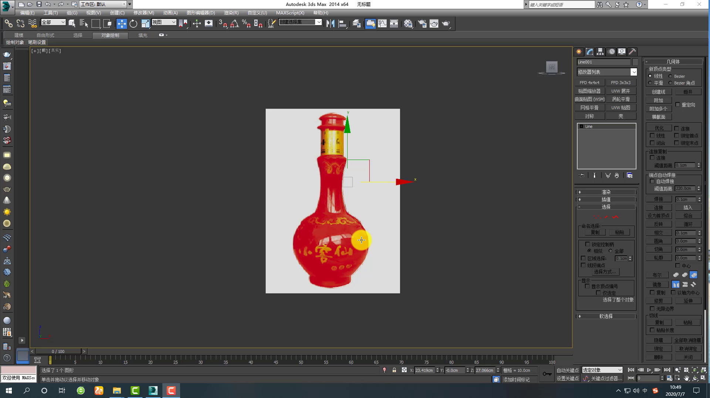This screenshot has width=710, height=398.
Task: Expand the 插值 rollout
Action: 606,199
